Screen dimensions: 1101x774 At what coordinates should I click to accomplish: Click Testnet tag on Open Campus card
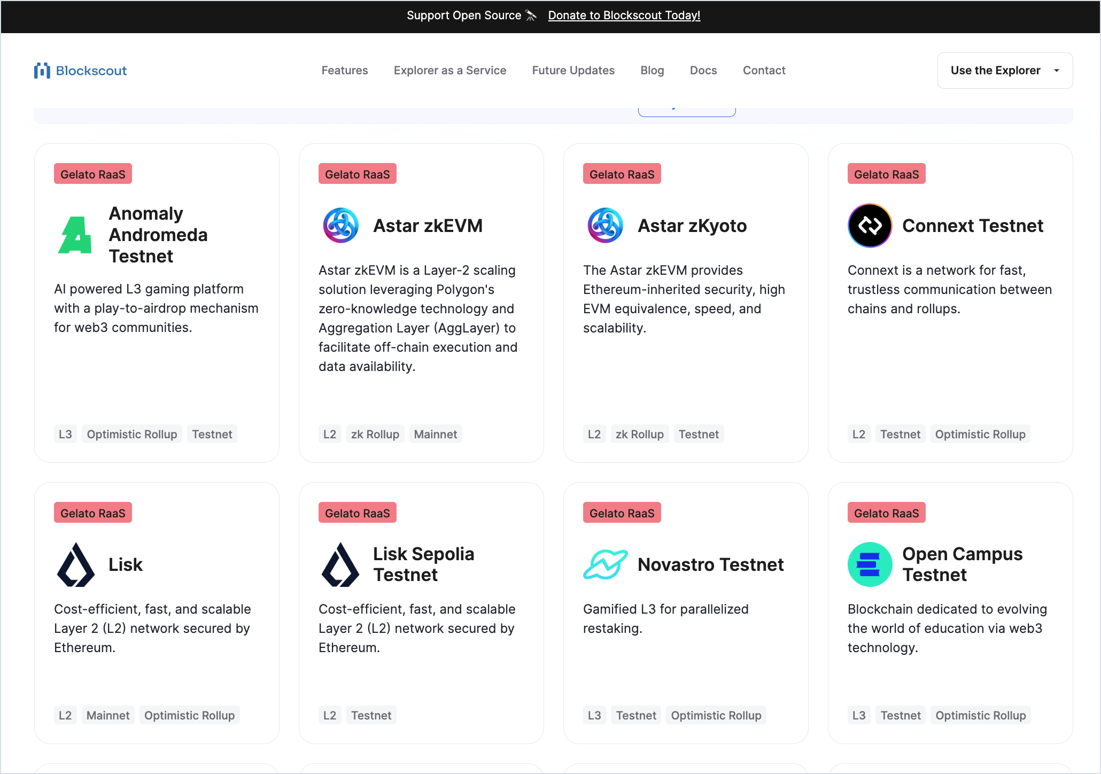pyautogui.click(x=901, y=715)
